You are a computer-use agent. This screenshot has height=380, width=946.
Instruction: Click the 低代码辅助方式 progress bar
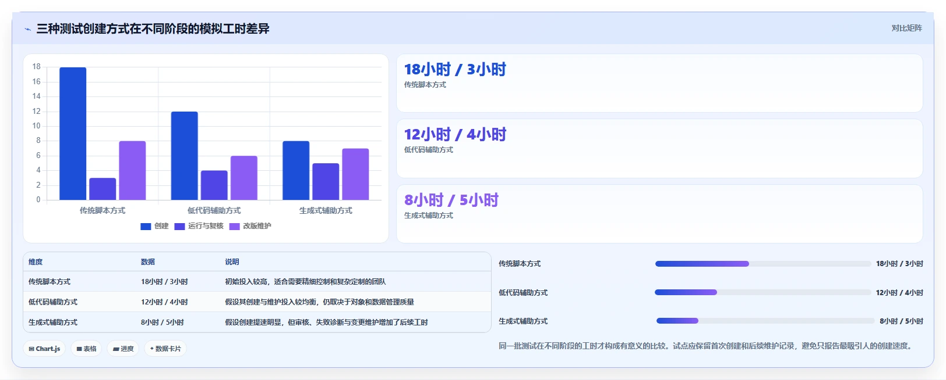coord(763,292)
